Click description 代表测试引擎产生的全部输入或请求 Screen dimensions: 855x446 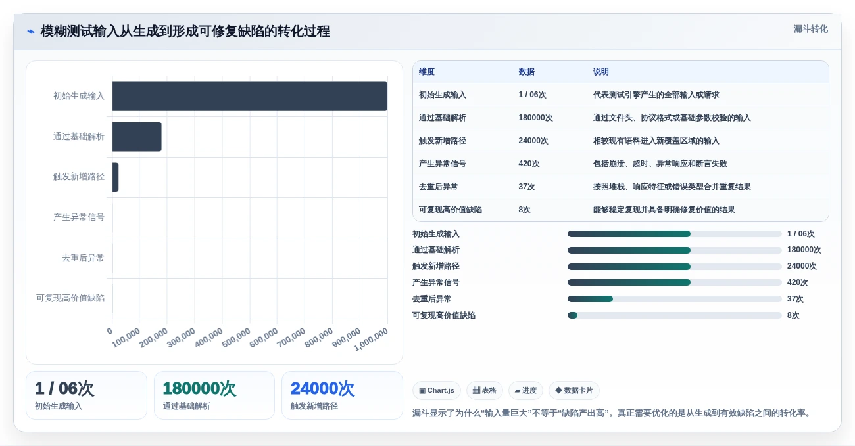pos(656,95)
